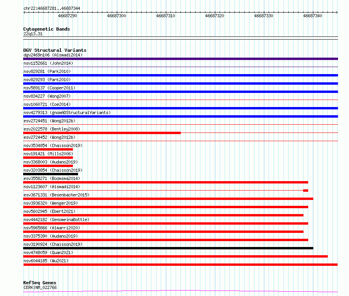The image size is (349, 296).
Task: Click the short red bar under nsv3368003
Action: (x=48, y=166)
